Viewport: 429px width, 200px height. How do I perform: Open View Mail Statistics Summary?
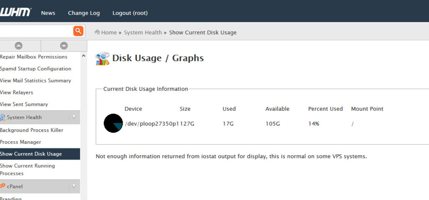[x=35, y=81]
